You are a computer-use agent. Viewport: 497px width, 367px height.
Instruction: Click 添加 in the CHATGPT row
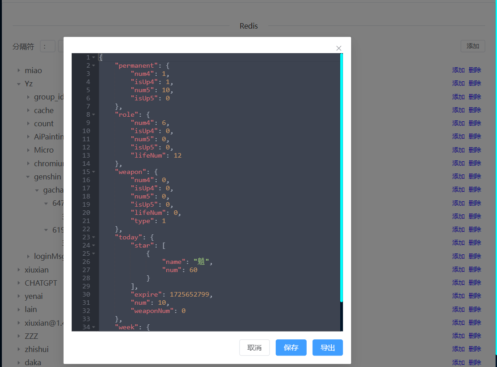click(458, 283)
